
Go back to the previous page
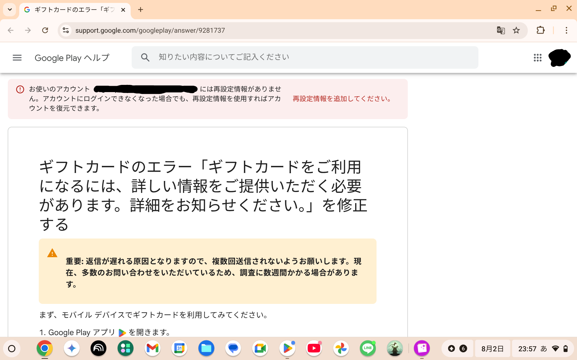[11, 30]
